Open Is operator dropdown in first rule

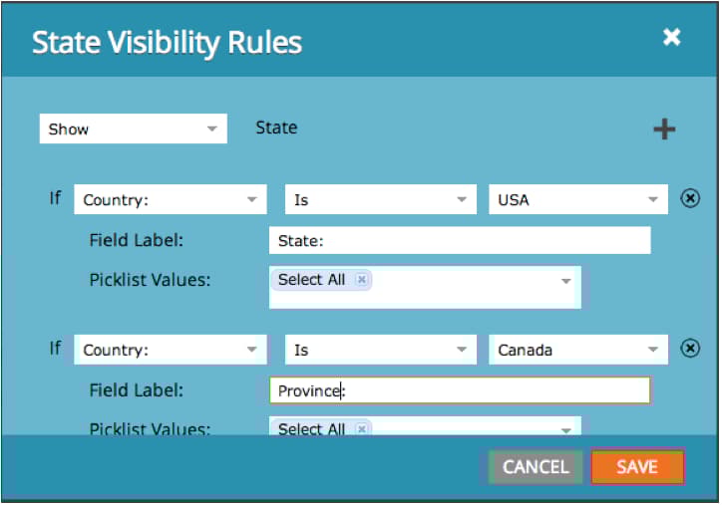coord(379,199)
